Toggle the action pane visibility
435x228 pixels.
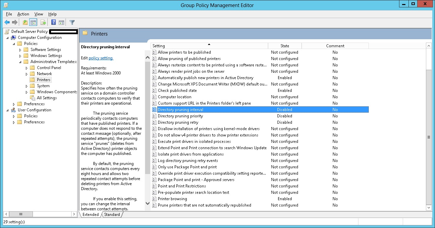click(61, 22)
